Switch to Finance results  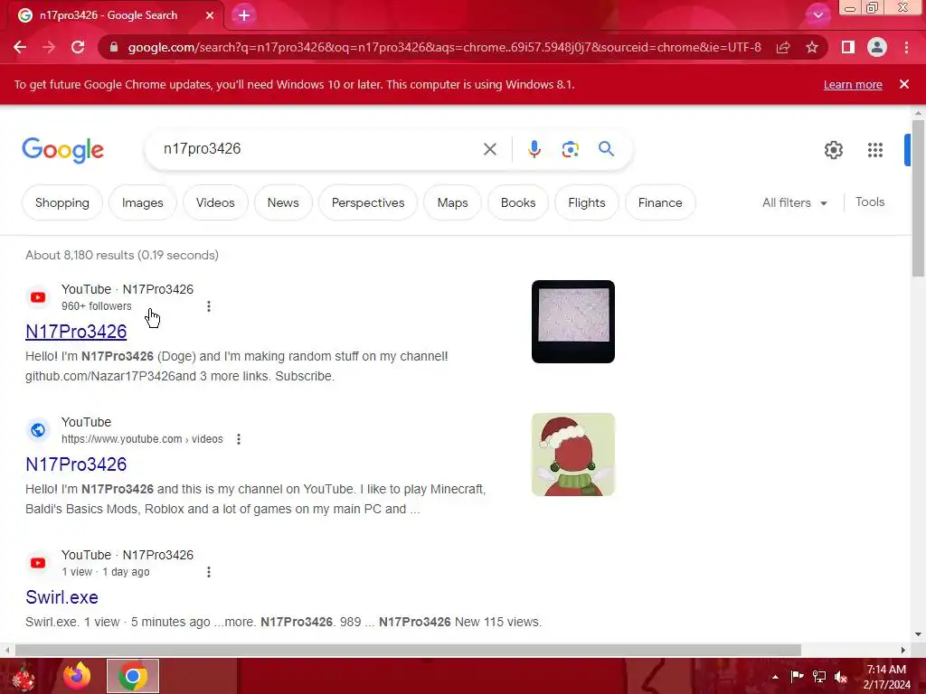click(660, 203)
